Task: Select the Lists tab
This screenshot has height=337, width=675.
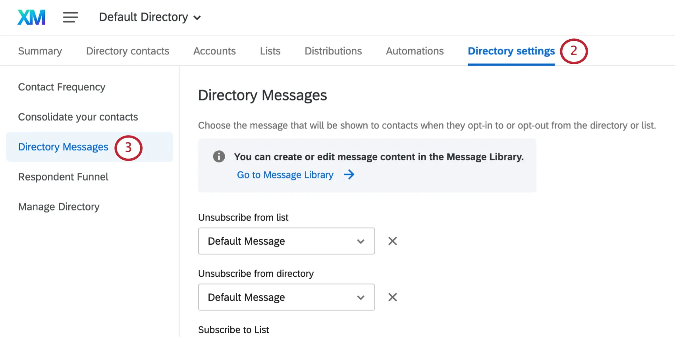Action: click(x=270, y=51)
